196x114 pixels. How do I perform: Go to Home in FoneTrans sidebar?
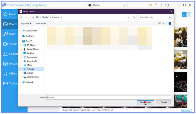(x=10, y=14)
